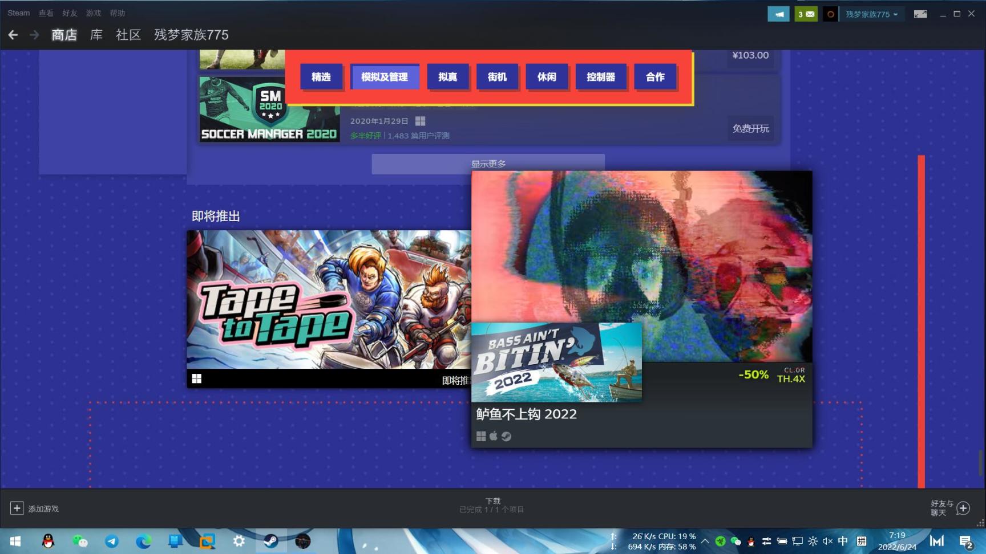This screenshot has width=986, height=554.
Task: Click the back navigation arrow
Action: coord(13,35)
